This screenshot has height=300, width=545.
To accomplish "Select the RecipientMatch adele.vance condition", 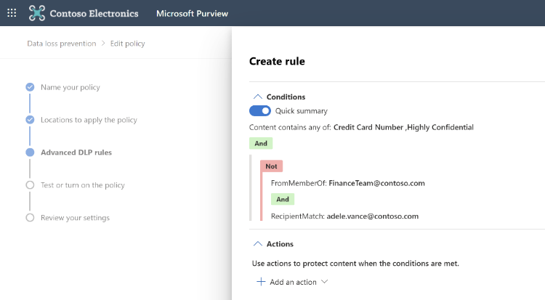I will click(344, 216).
